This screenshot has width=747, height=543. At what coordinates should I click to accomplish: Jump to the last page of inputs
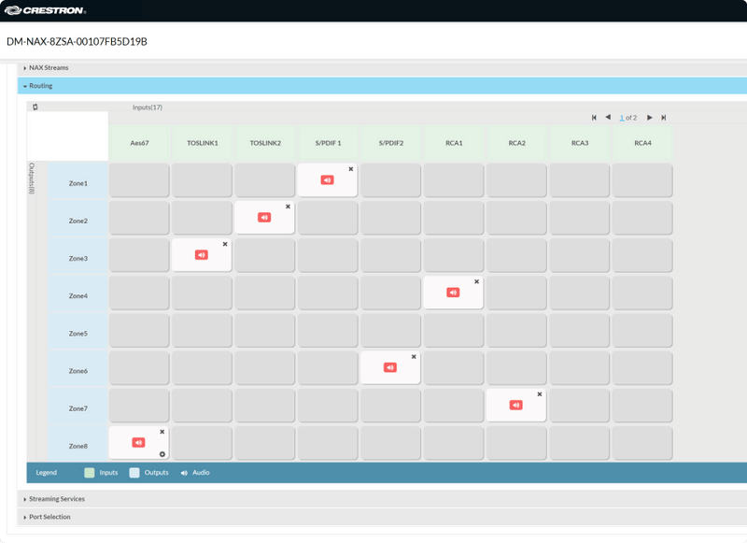(x=664, y=118)
